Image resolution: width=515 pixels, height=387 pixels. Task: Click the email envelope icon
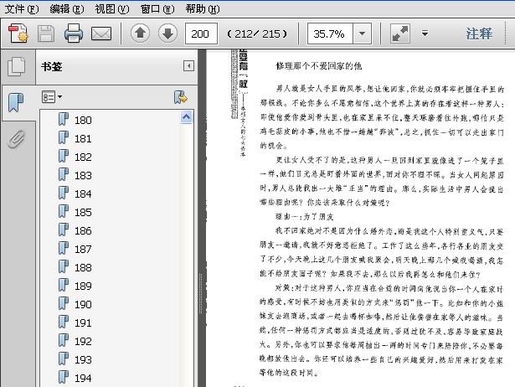click(101, 34)
